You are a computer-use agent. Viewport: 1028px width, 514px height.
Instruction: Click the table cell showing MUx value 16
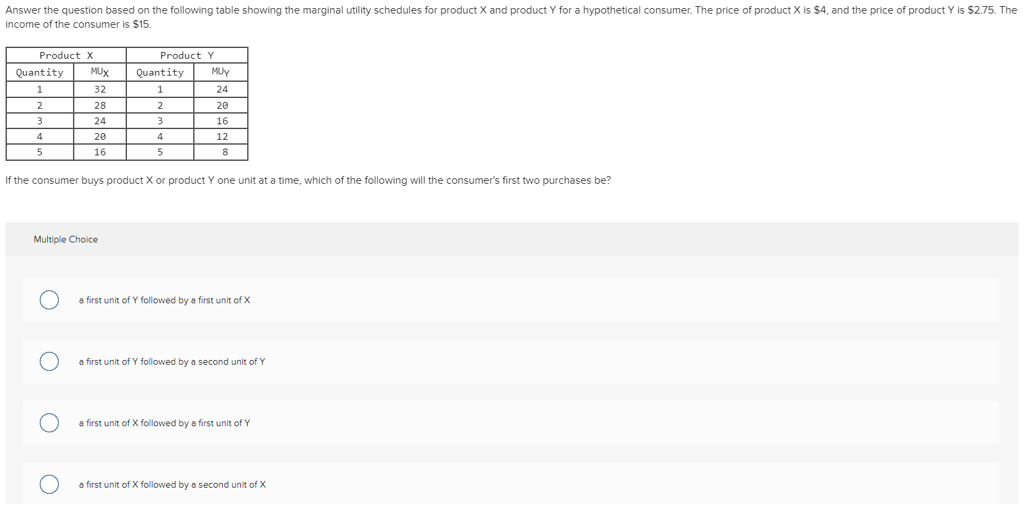(x=99, y=152)
